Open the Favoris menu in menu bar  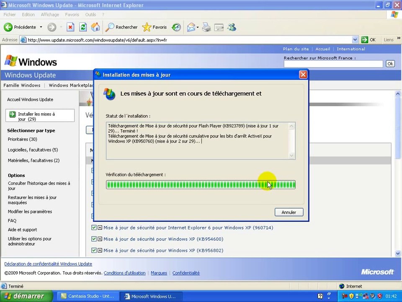pos(72,15)
